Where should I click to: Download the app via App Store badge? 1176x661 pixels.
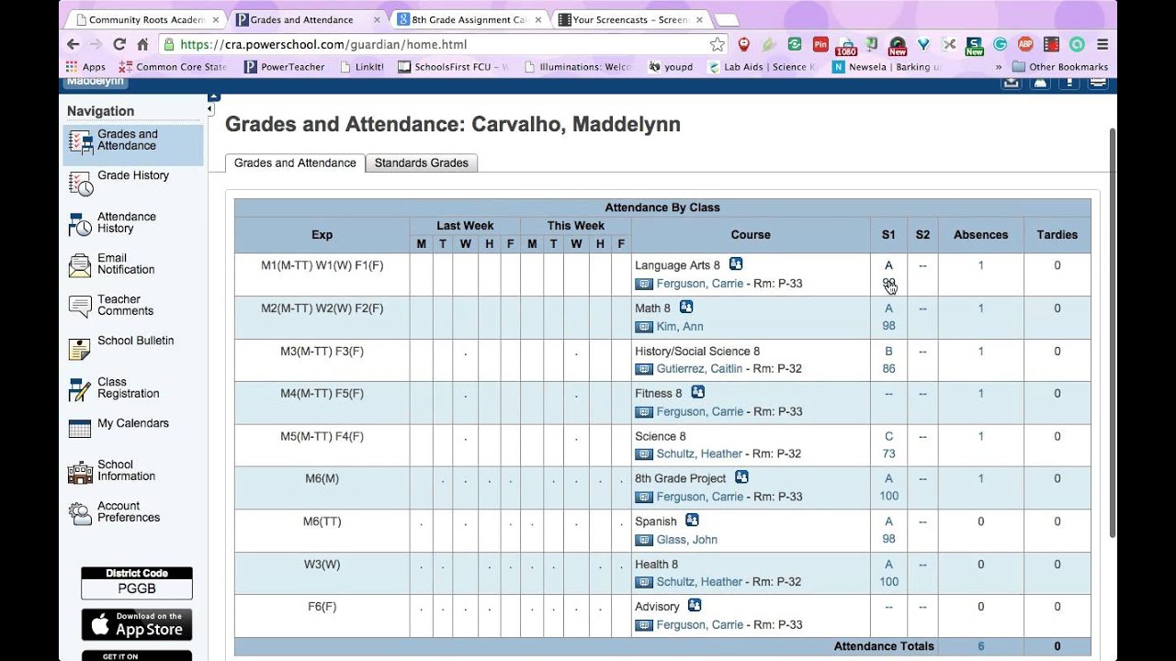[x=137, y=624]
